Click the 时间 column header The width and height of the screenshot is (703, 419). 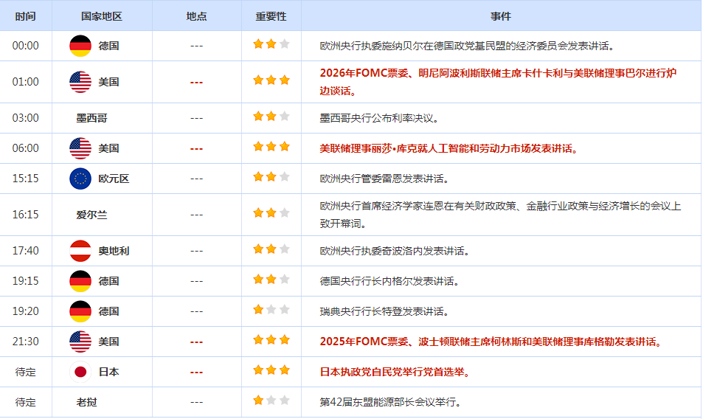[25, 16]
